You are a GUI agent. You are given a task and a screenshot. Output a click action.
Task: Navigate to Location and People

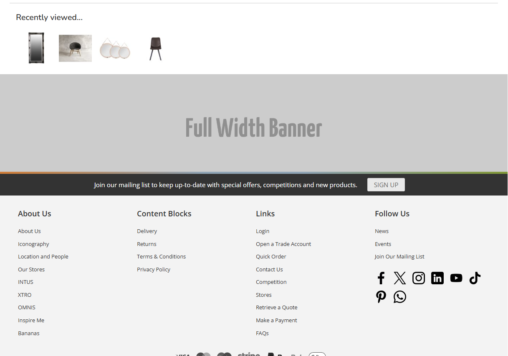(43, 257)
